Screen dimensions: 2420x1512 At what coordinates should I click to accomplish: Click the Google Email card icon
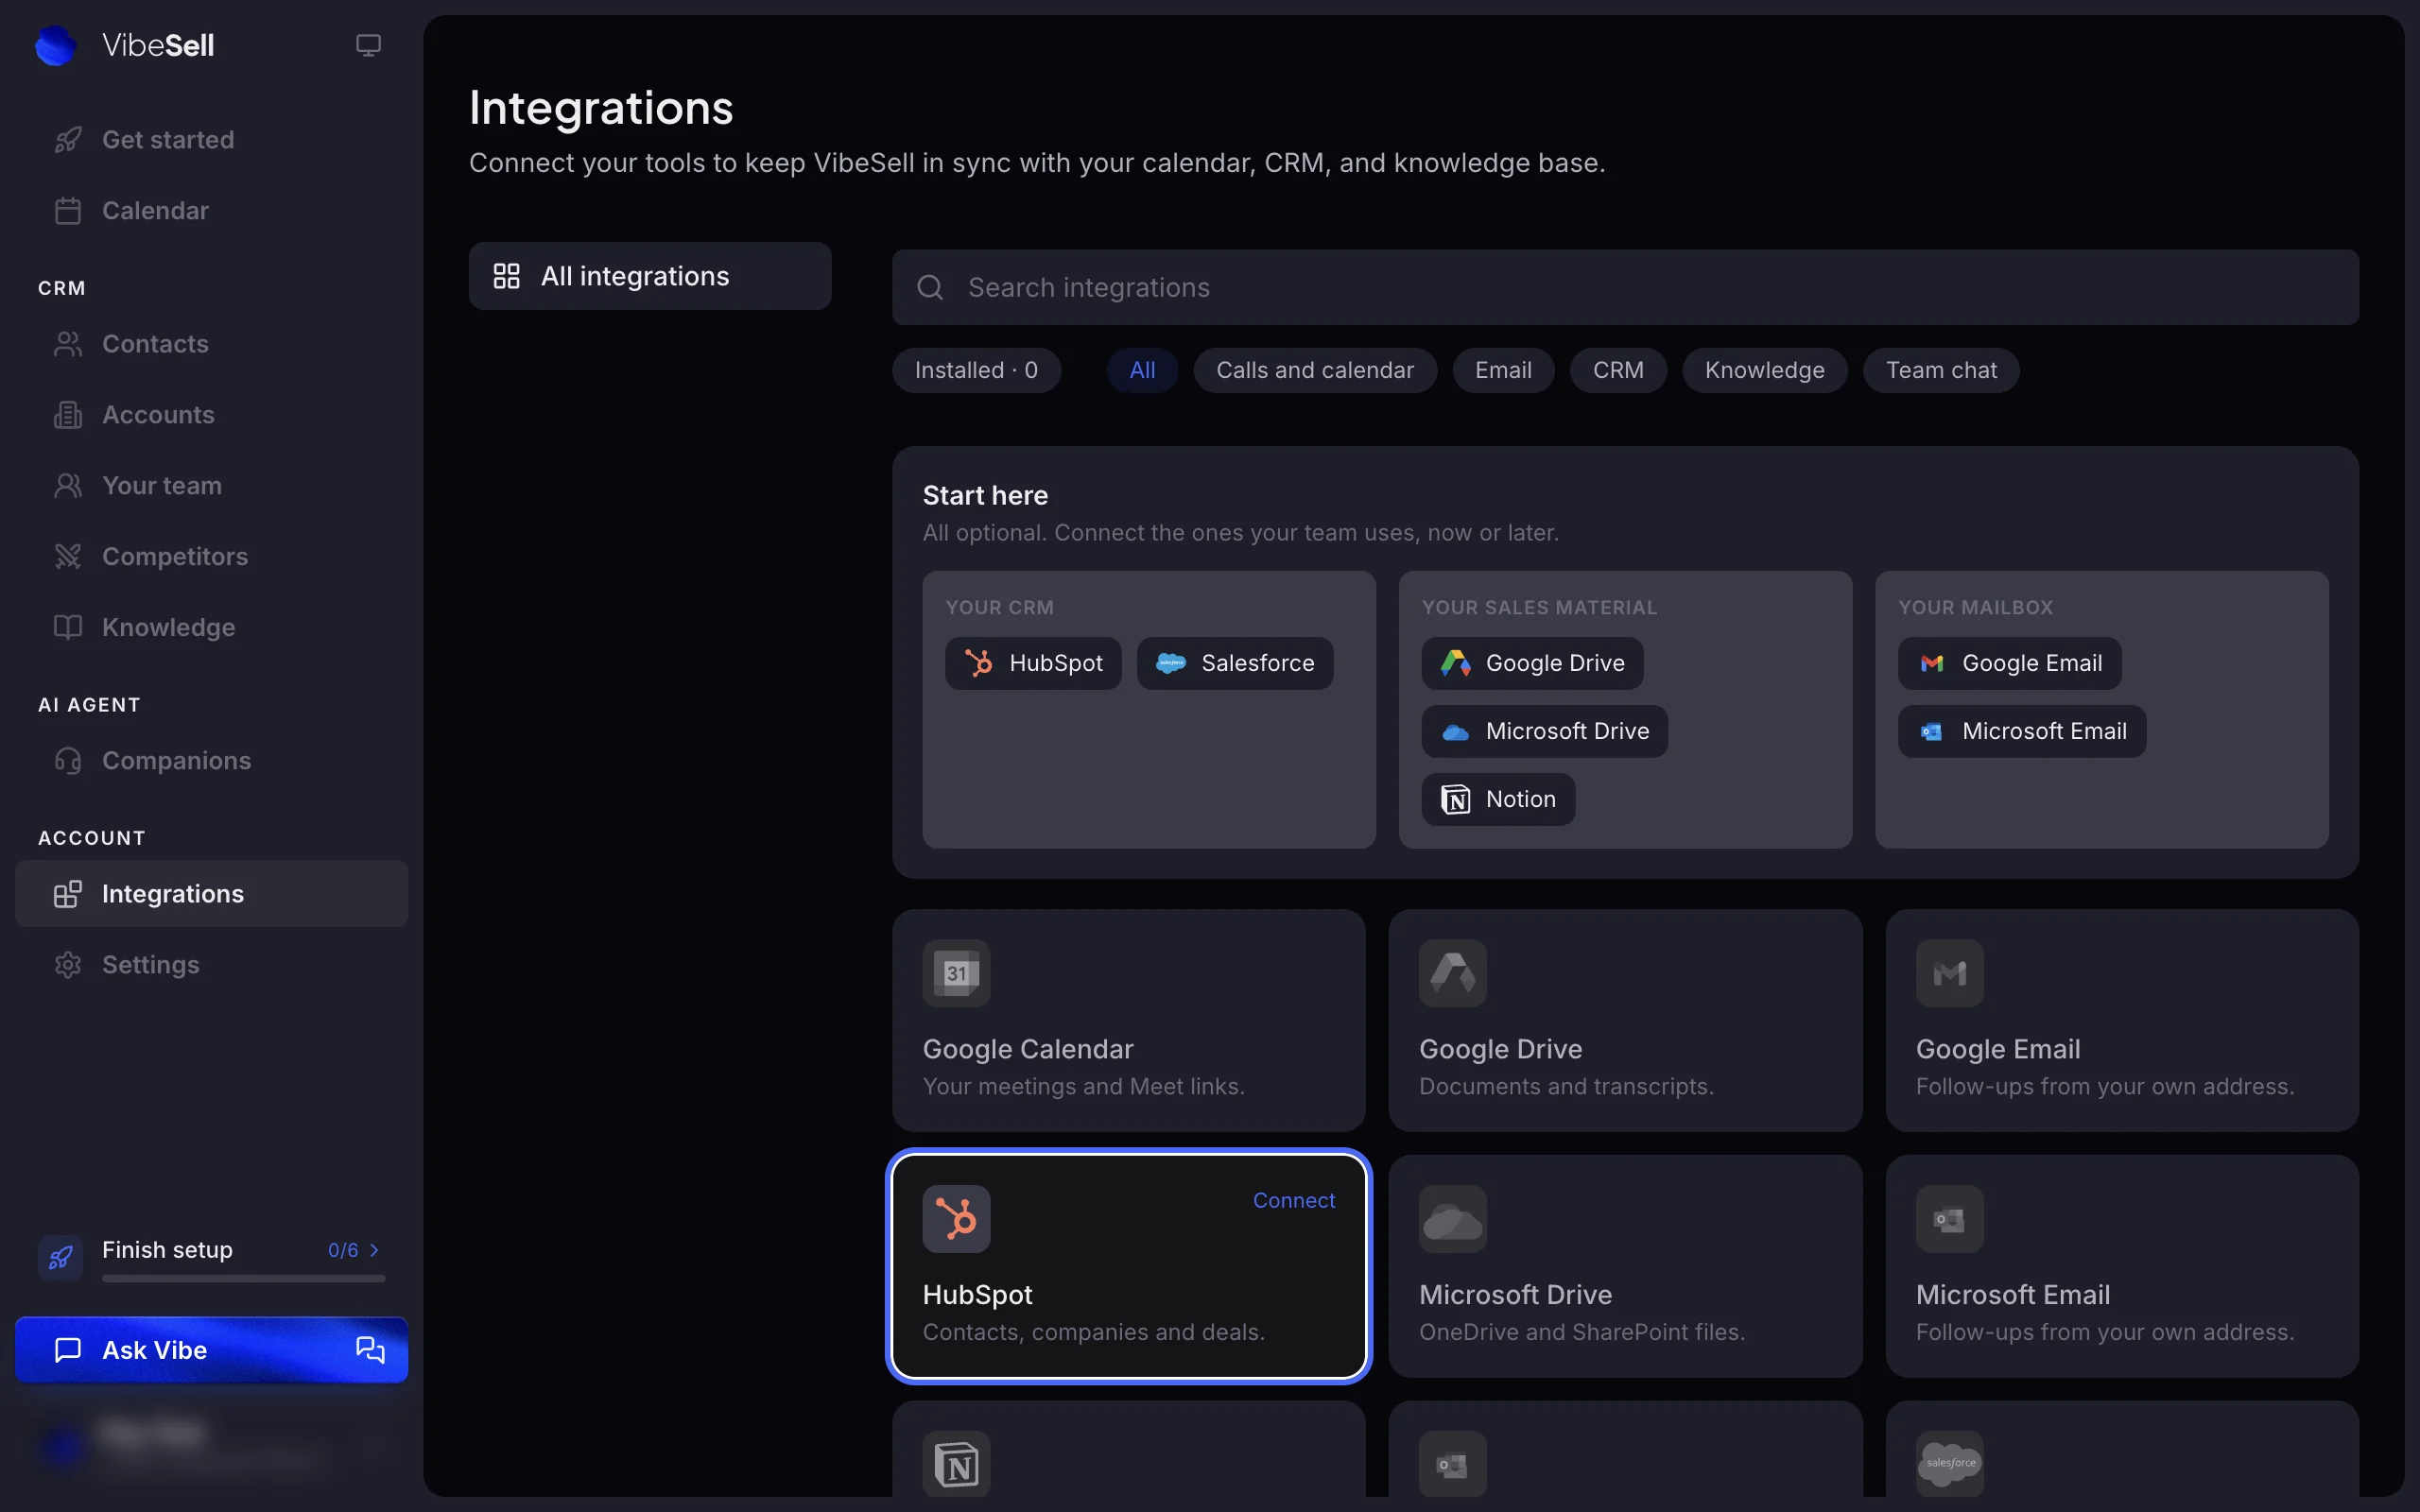tap(1950, 973)
